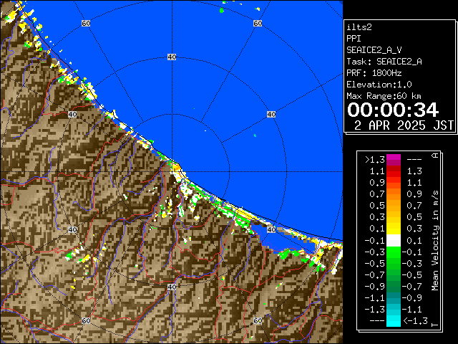This screenshot has height=344, width=458.
Task: Click the white near-zero velocity swatch
Action: click(x=394, y=241)
